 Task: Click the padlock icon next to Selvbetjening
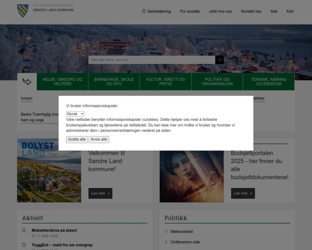(144, 11)
